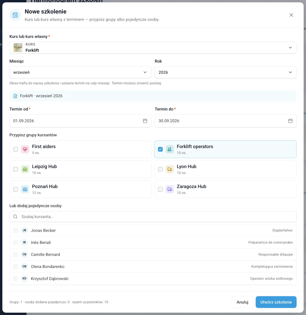Open calendar picker for Termin od
This screenshot has width=306, height=315.
145,121
